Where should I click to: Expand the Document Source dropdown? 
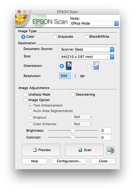point(87,49)
